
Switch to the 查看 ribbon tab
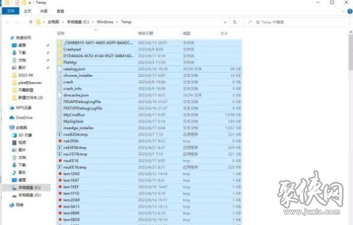tap(60, 11)
